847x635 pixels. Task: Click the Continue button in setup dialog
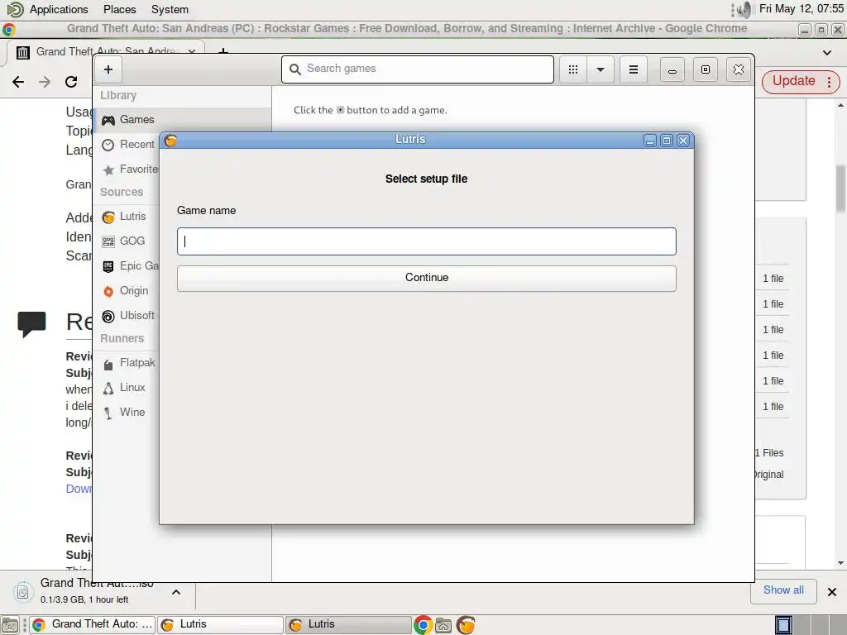coord(426,278)
